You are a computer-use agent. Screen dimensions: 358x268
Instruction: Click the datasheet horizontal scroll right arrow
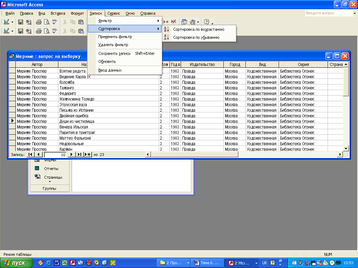[340, 155]
